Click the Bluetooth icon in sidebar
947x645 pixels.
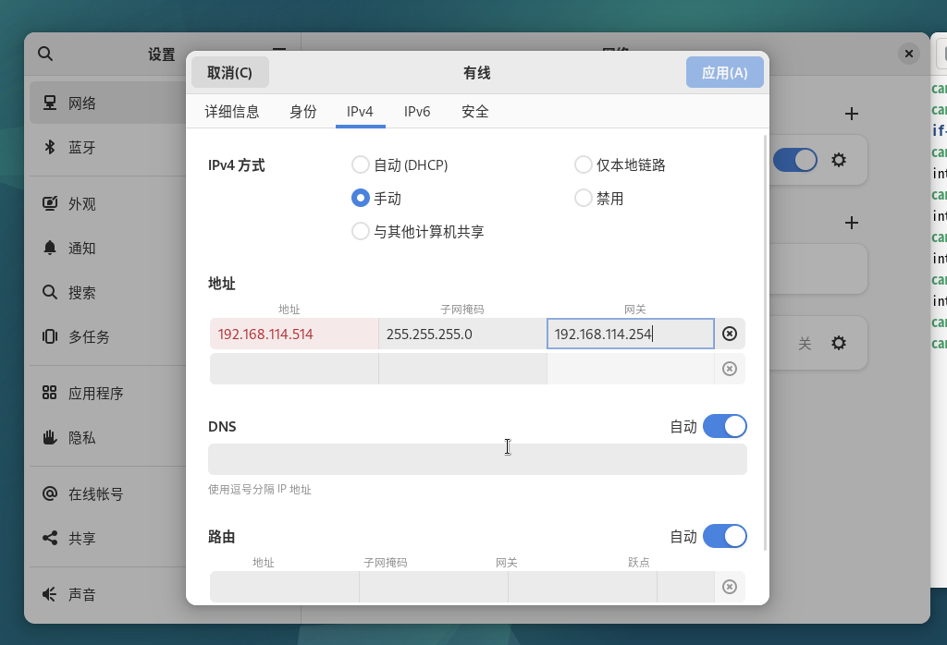[x=50, y=147]
